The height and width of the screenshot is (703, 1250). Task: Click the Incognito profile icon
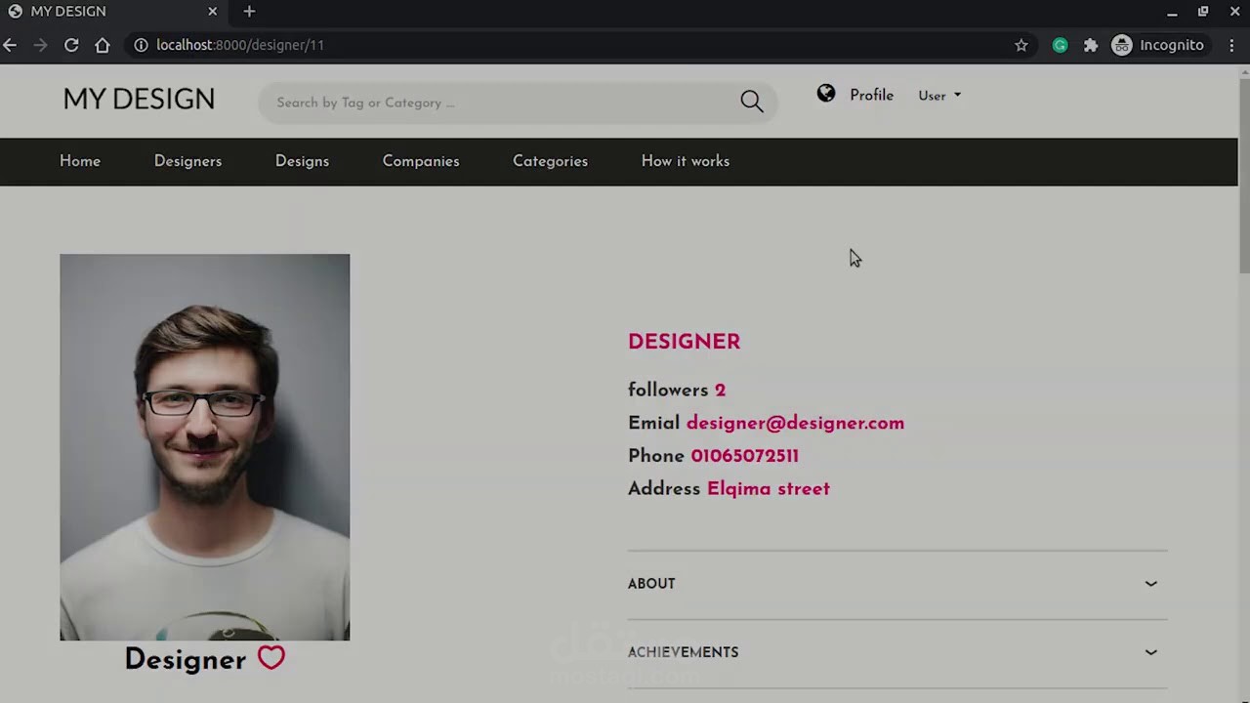point(1121,45)
